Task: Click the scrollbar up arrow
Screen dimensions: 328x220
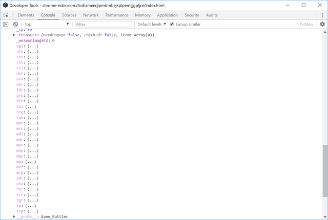Action: click(325, 32)
